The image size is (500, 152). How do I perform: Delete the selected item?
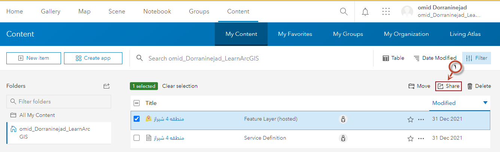(479, 86)
